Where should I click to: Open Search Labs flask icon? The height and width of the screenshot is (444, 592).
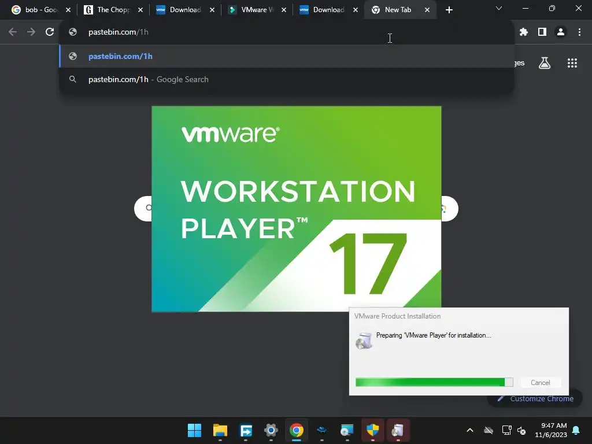click(x=545, y=63)
